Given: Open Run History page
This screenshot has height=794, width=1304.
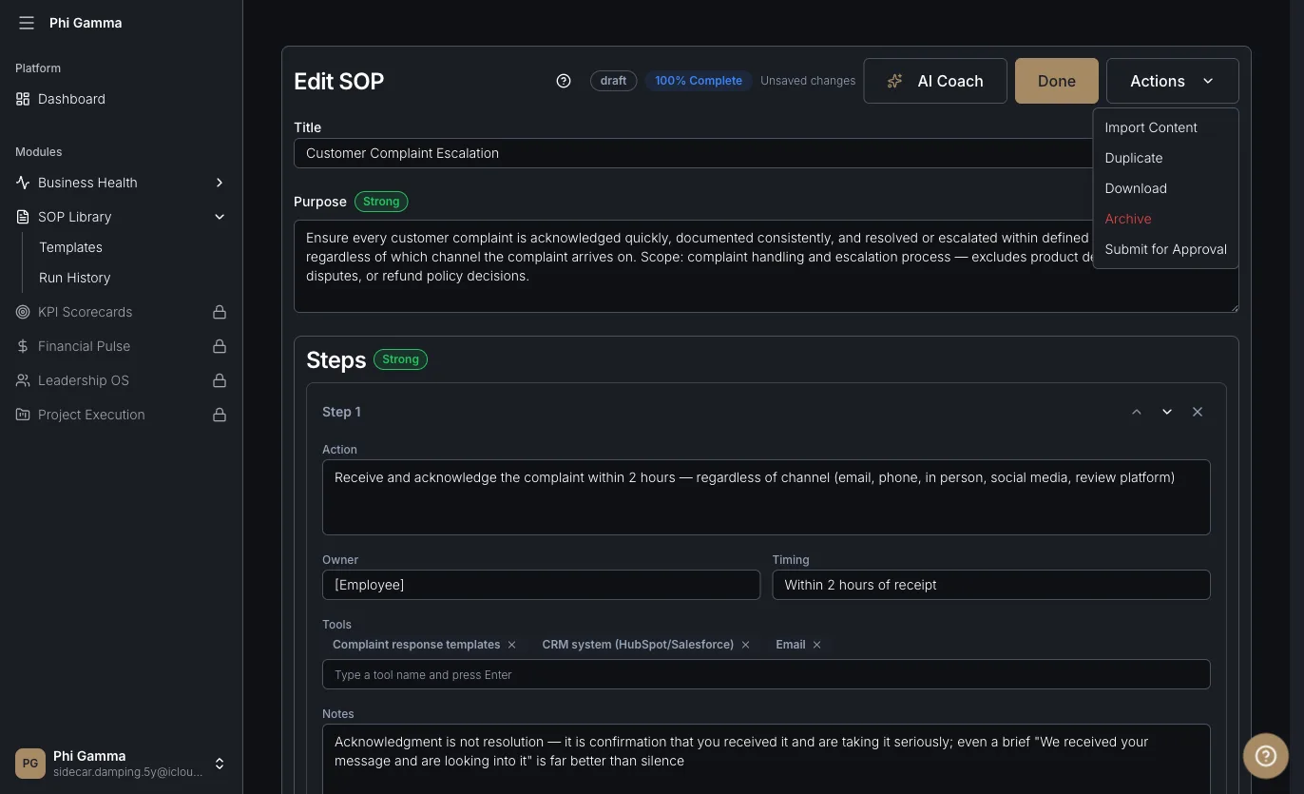Looking at the screenshot, I should coord(75,278).
